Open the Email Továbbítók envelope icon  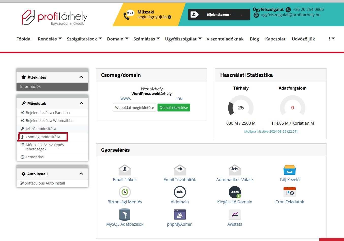point(180,170)
